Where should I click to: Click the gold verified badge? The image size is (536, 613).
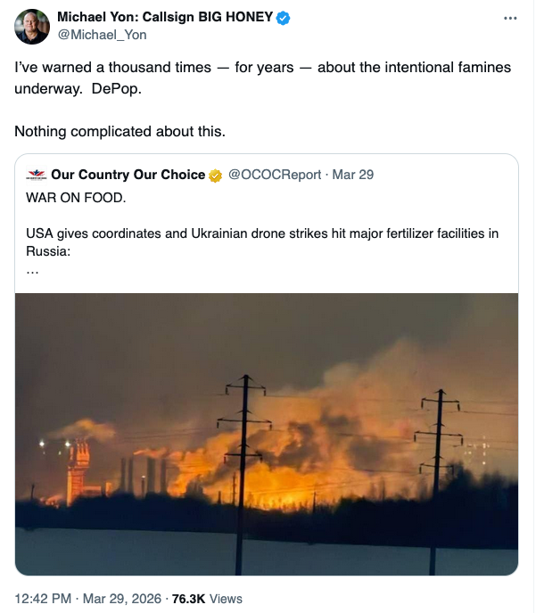pyautogui.click(x=216, y=176)
